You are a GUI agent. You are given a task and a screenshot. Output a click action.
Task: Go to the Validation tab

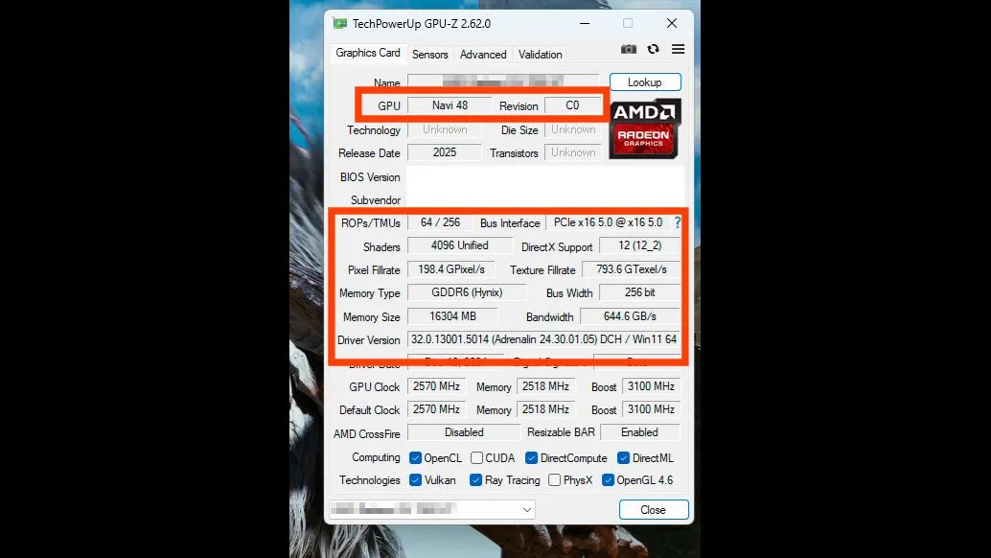pos(540,55)
